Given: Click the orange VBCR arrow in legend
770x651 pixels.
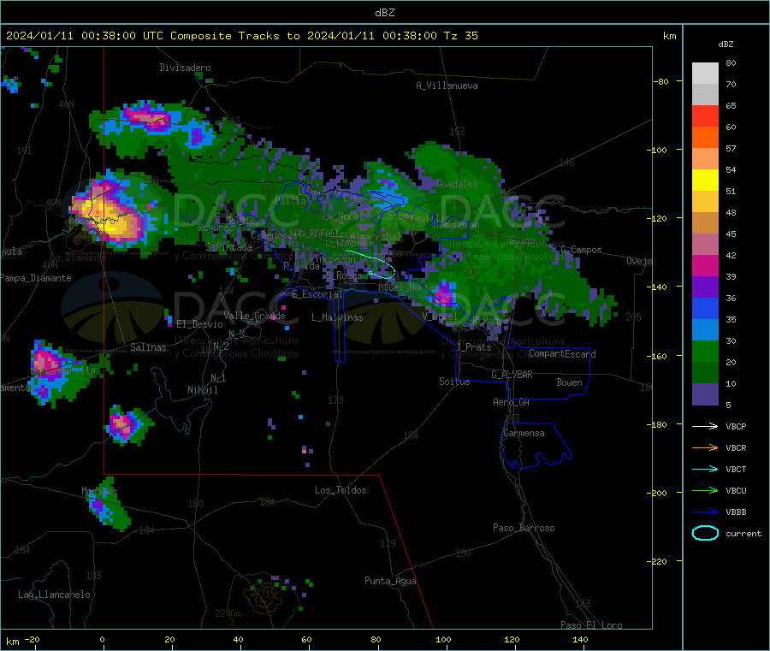Looking at the screenshot, I should tap(705, 447).
